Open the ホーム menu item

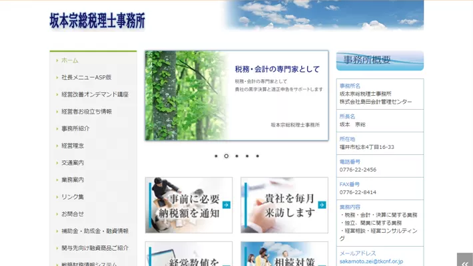[x=70, y=61]
